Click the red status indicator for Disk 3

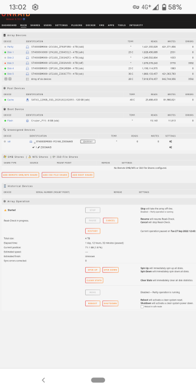click(5, 63)
